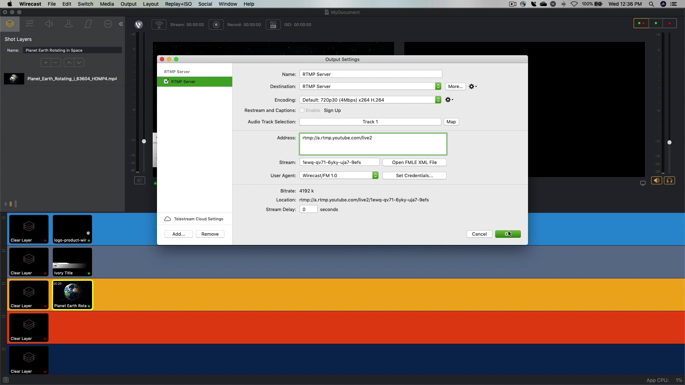Click the calendar icon in status bar
The width and height of the screenshot is (685, 385).
pyautogui.click(x=6, y=380)
